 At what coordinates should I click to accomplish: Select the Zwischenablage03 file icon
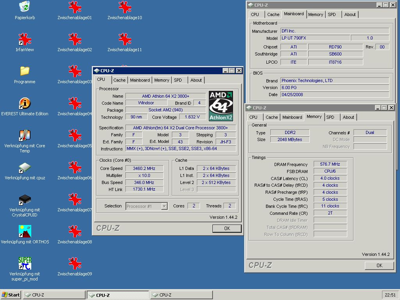pos(75,71)
